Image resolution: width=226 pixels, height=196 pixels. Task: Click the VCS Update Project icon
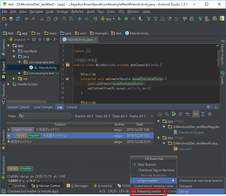(149, 19)
